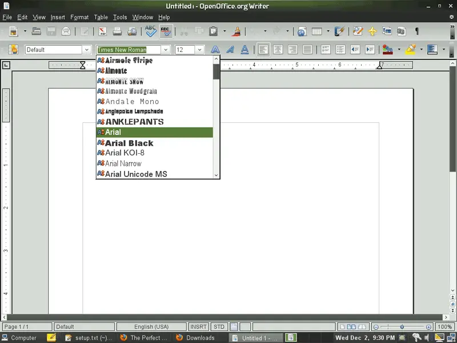
Task: Toggle Italic formatting button
Action: [230, 50]
